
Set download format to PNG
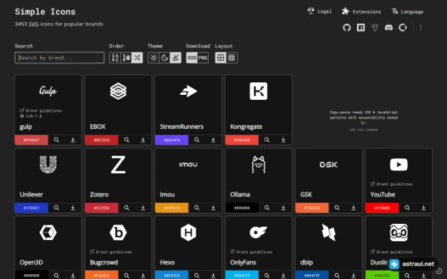point(203,58)
